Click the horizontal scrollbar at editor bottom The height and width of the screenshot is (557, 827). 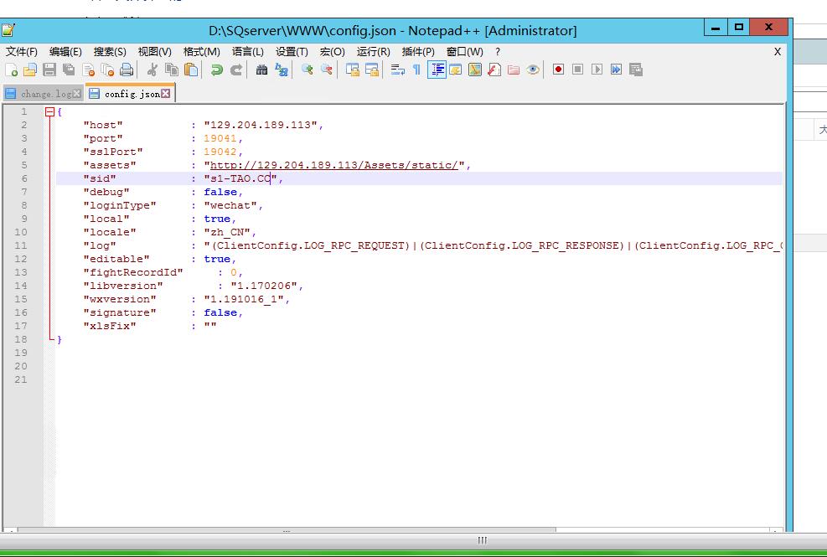pos(285,530)
